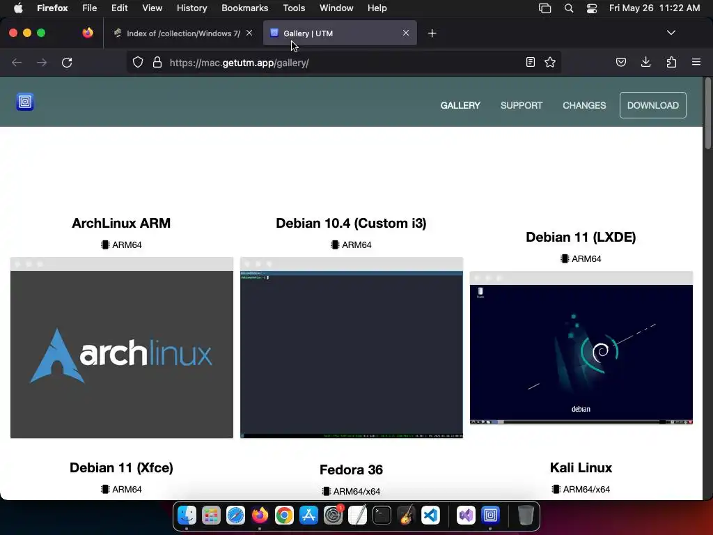Open the UTM app from the Dock
The width and height of the screenshot is (713, 535).
click(x=490, y=515)
